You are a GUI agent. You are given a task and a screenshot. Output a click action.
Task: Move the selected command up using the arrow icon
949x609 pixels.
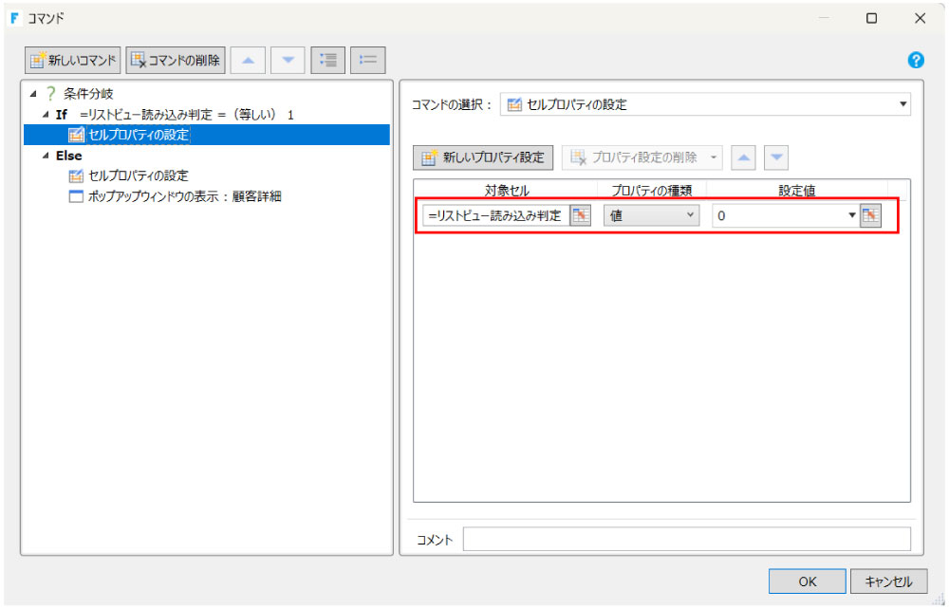tap(248, 59)
